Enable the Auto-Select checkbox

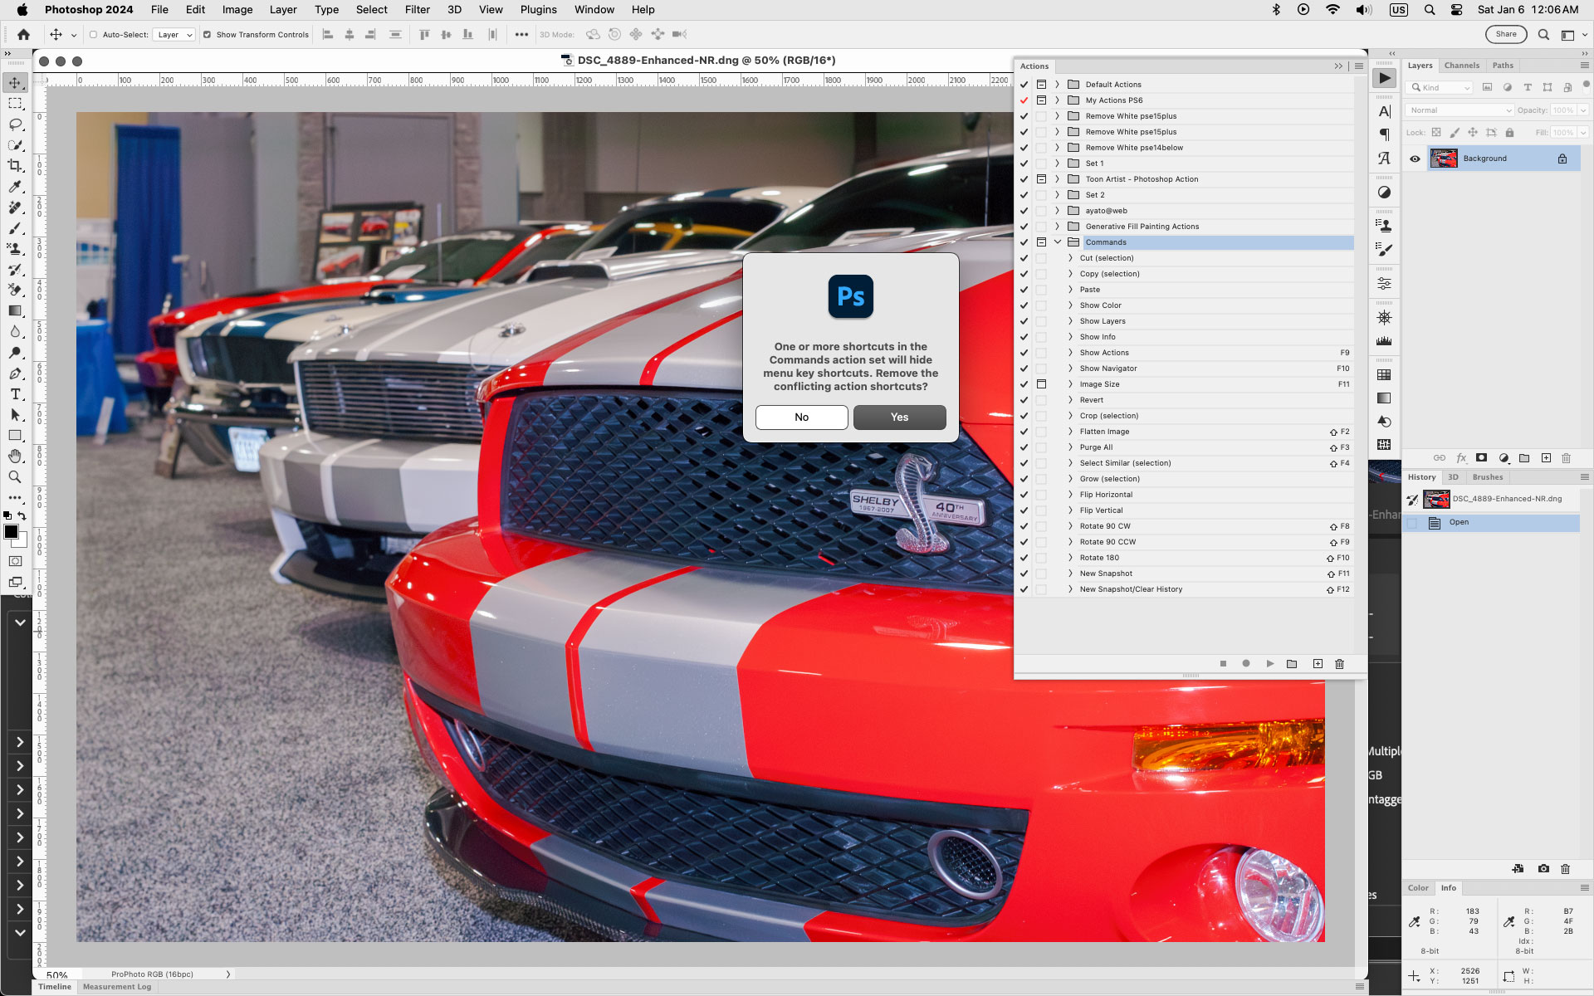94,35
